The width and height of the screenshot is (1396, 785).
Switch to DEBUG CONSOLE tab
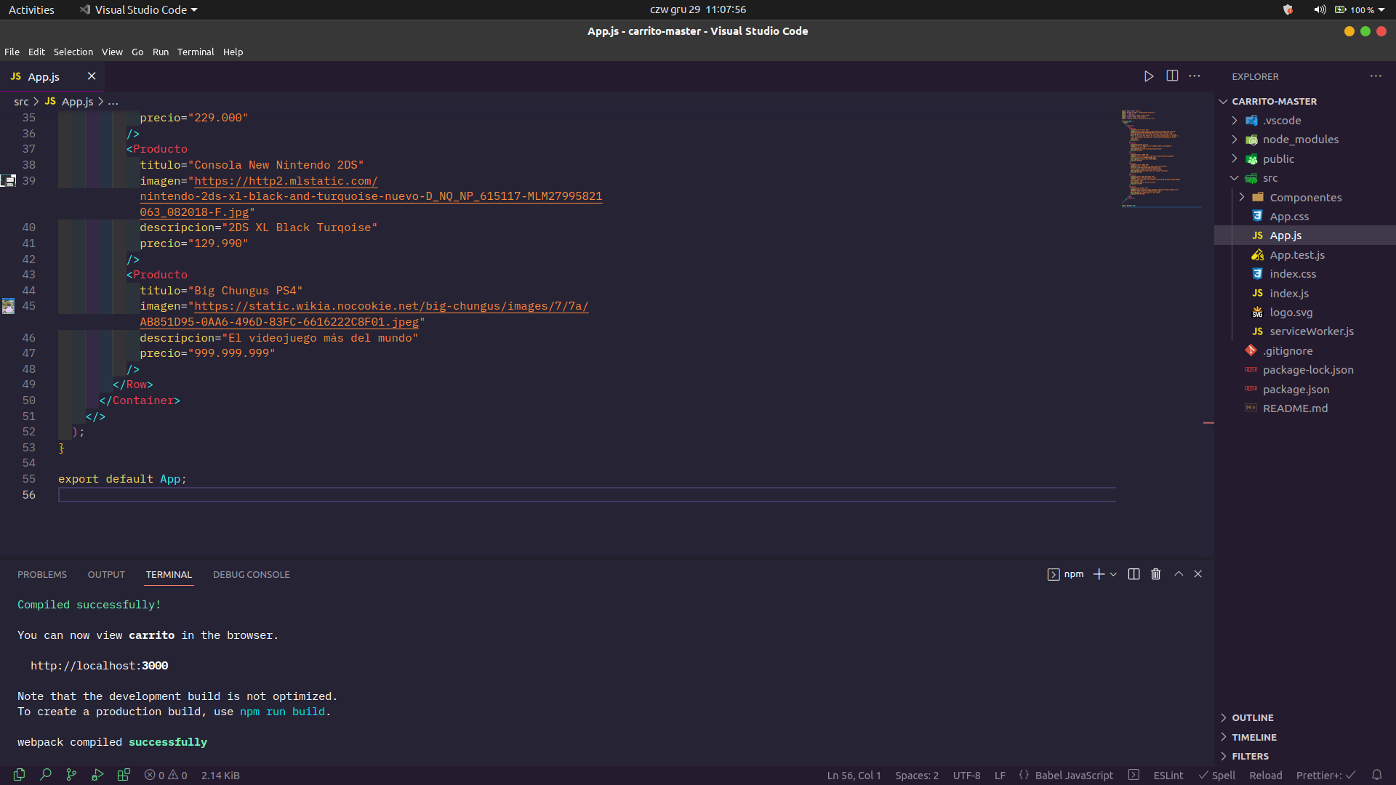[251, 574]
